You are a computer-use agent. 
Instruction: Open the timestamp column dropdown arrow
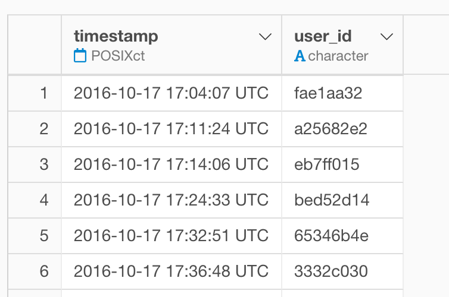265,37
